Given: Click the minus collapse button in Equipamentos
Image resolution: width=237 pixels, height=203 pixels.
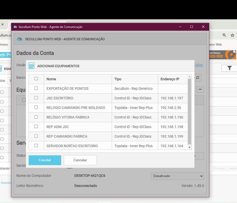Looking at the screenshot, I should tap(200, 89).
